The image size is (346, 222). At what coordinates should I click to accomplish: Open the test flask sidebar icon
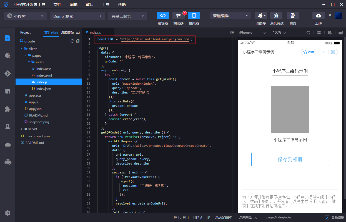click(x=8, y=127)
